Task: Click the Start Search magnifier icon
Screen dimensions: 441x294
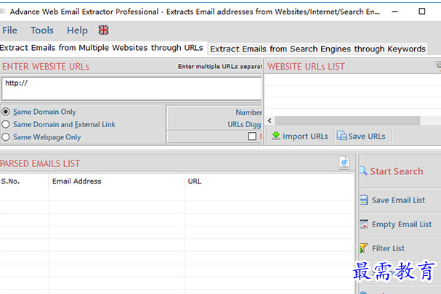Action: pos(363,171)
